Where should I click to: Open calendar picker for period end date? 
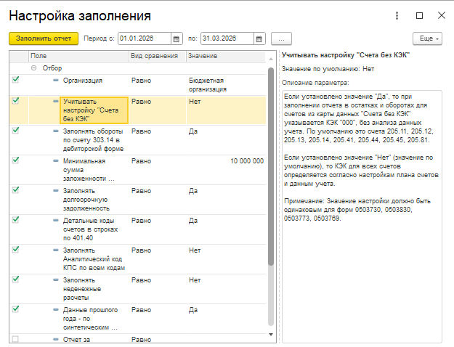(x=259, y=38)
